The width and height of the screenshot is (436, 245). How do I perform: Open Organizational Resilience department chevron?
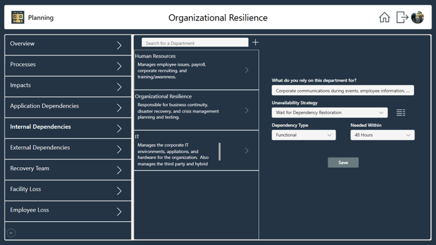(247, 110)
